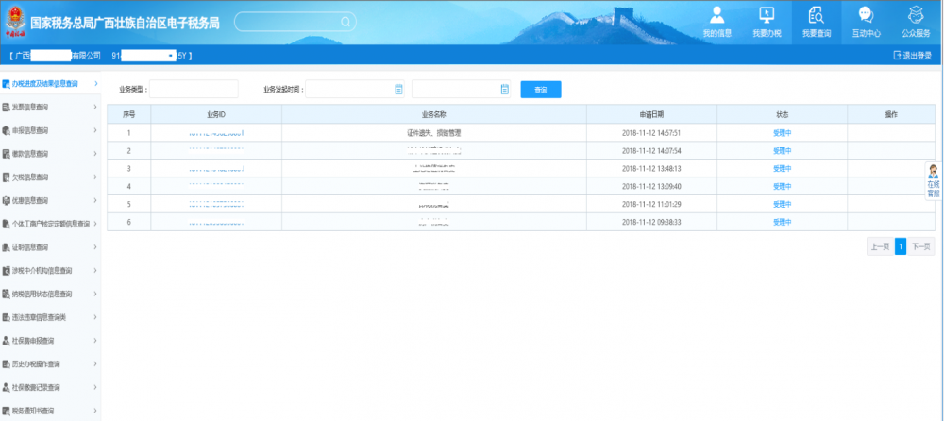Viewport: 944px width, 421px height.
Task: Select 纳税信用状态信息查询 menu item label
Action: pyautogui.click(x=42, y=294)
